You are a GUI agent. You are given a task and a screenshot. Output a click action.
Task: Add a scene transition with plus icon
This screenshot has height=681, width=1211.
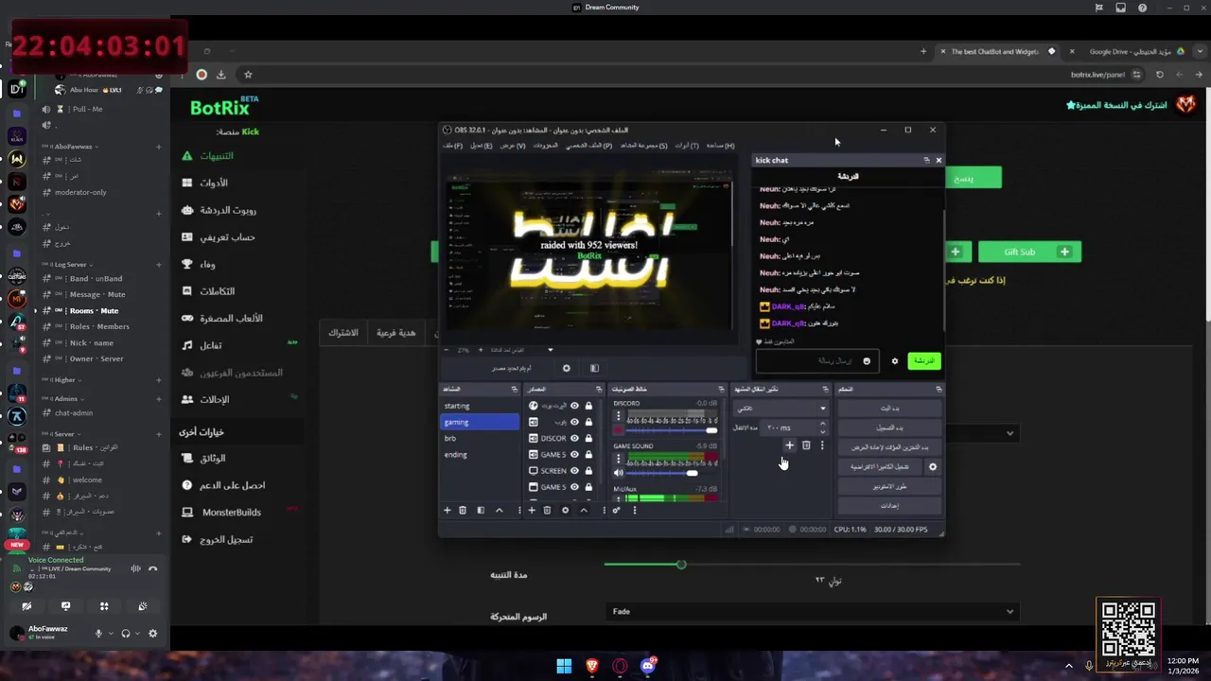point(789,445)
